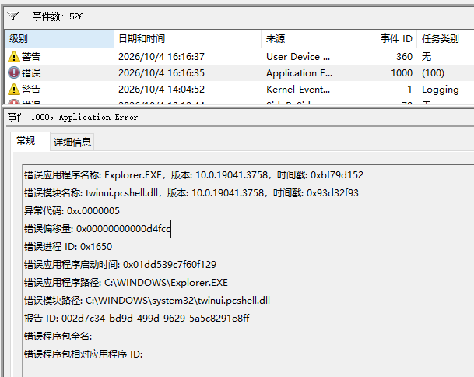Sort by 日期和时间 column header
This screenshot has width=474, height=377.
click(187, 39)
